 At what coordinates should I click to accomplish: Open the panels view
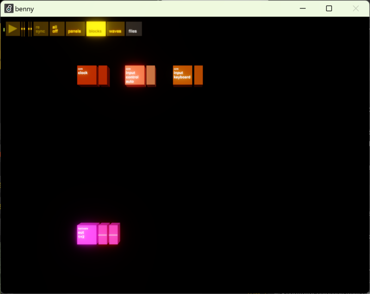[75, 29]
